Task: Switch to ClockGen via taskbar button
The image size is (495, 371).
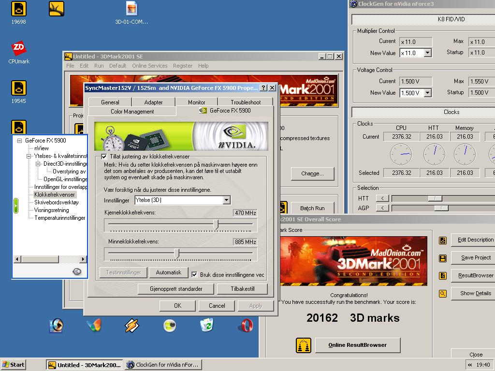Action: [x=163, y=365]
